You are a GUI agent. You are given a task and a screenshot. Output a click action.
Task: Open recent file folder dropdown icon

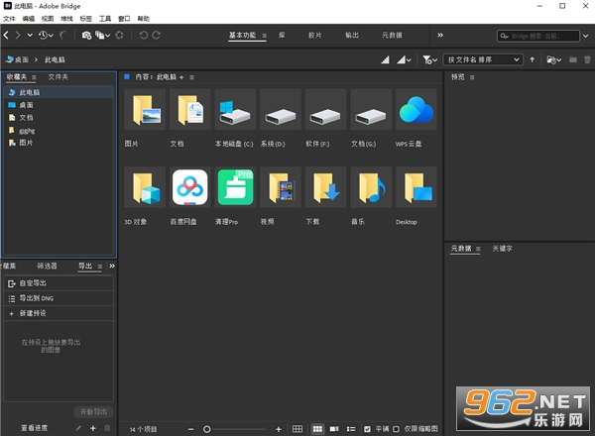[x=553, y=59]
